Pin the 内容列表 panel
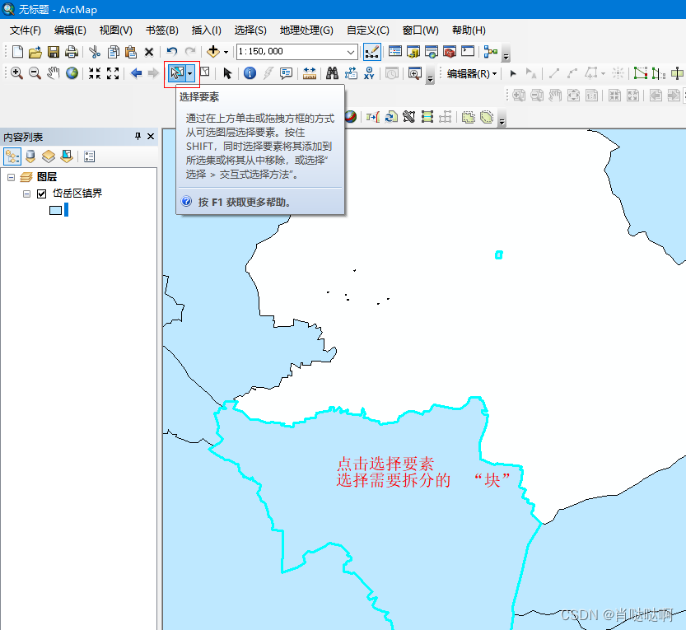The width and height of the screenshot is (686, 630). (138, 137)
